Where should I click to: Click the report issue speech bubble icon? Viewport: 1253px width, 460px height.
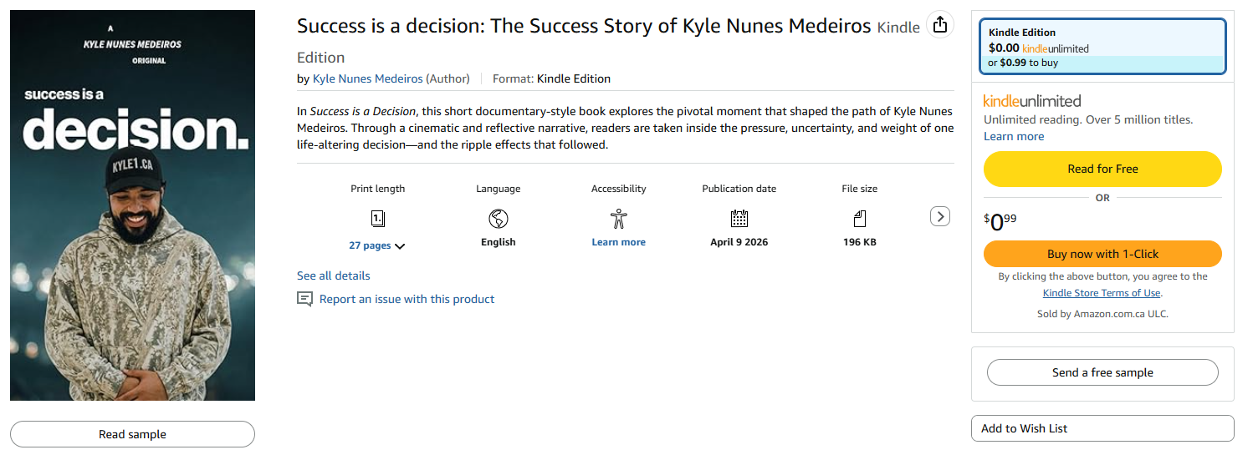pos(304,299)
